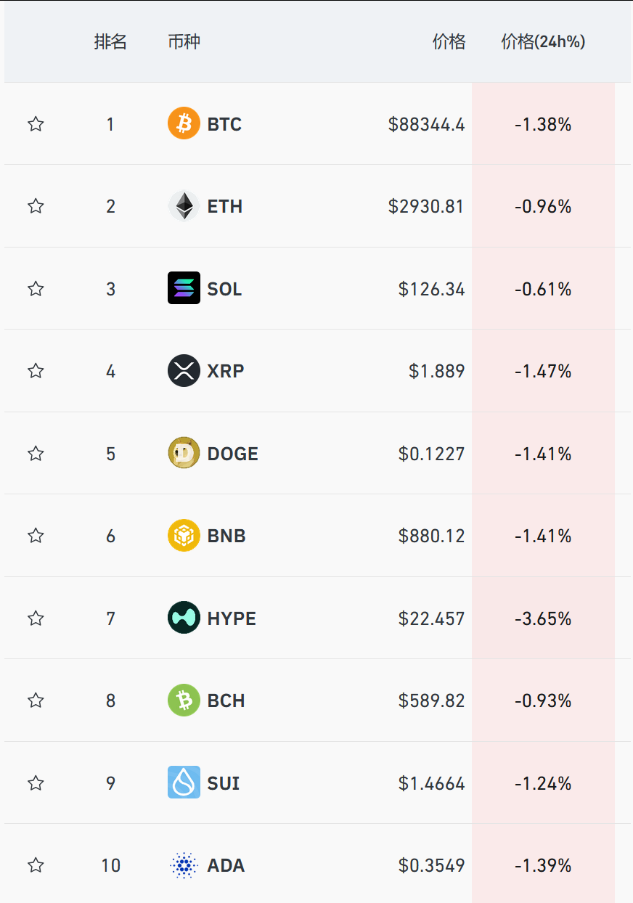This screenshot has height=903, width=633.
Task: Click the Cardano ADA icon
Action: tap(184, 865)
